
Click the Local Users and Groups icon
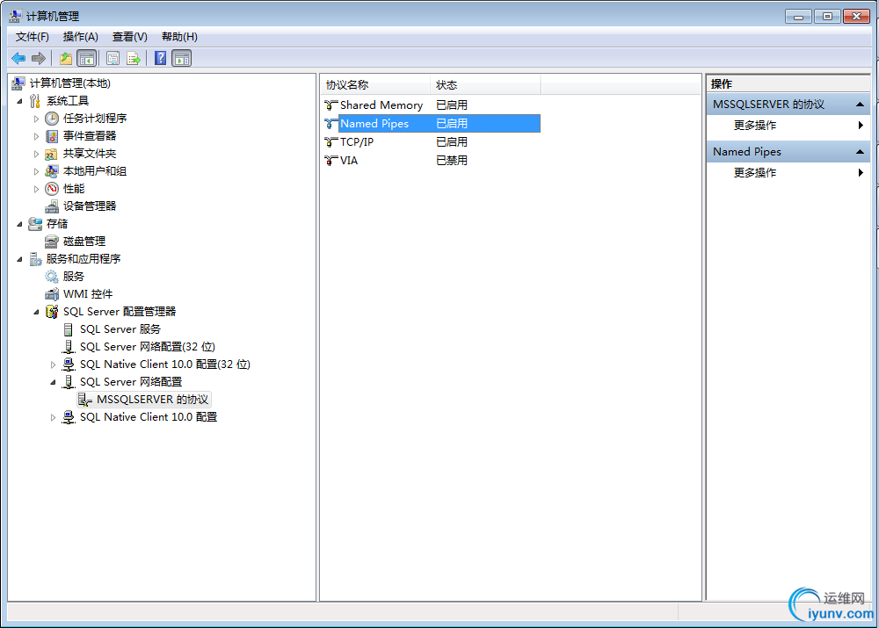coord(52,171)
